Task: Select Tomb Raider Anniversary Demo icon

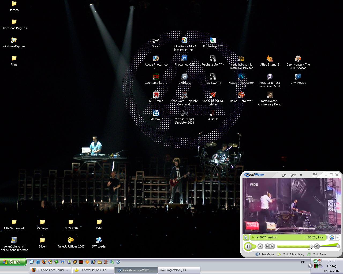Action: [270, 99]
